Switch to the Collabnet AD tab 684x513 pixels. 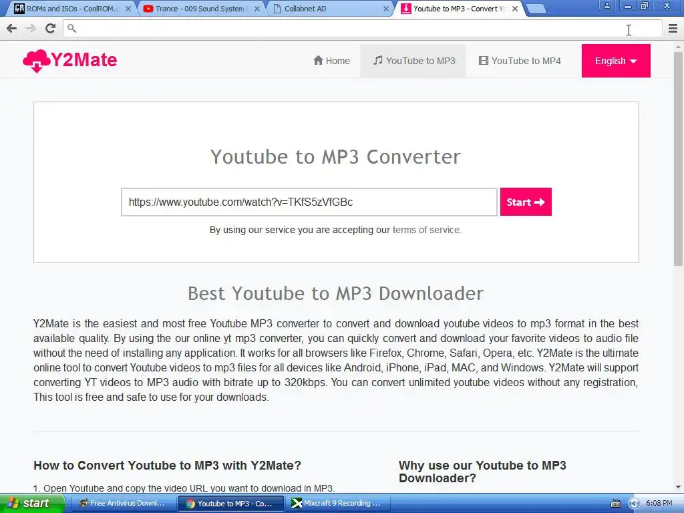[x=329, y=9]
